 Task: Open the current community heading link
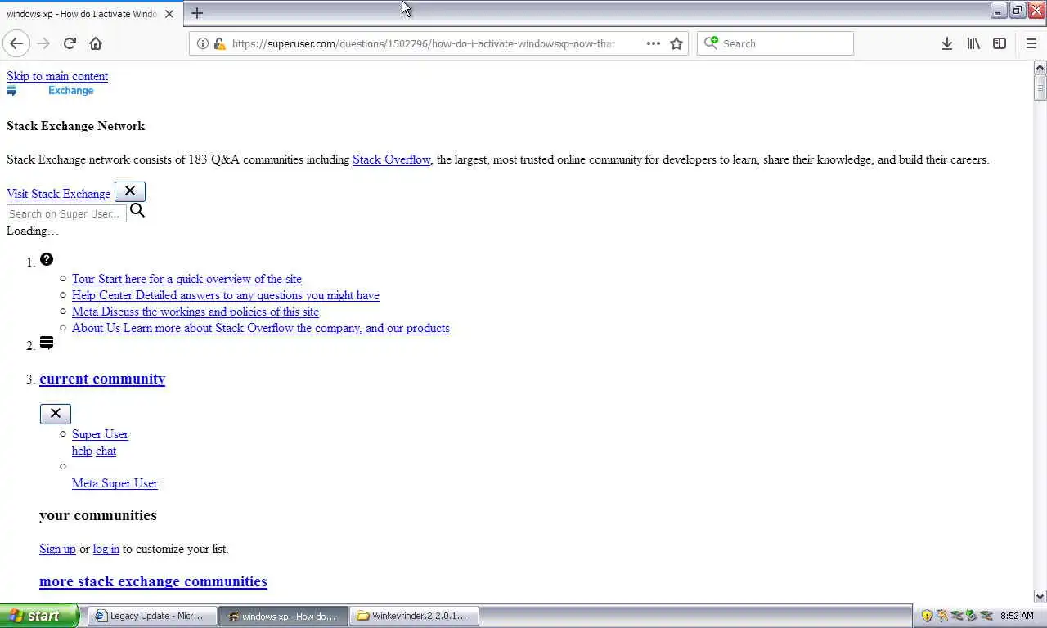coord(102,379)
